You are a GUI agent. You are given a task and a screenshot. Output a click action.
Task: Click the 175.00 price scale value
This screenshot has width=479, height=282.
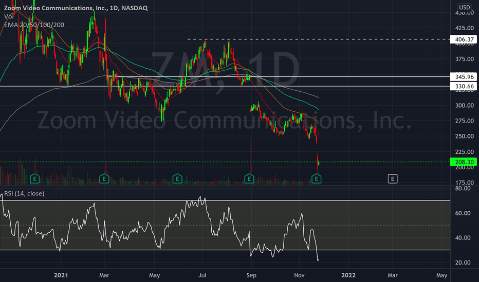coord(465,183)
